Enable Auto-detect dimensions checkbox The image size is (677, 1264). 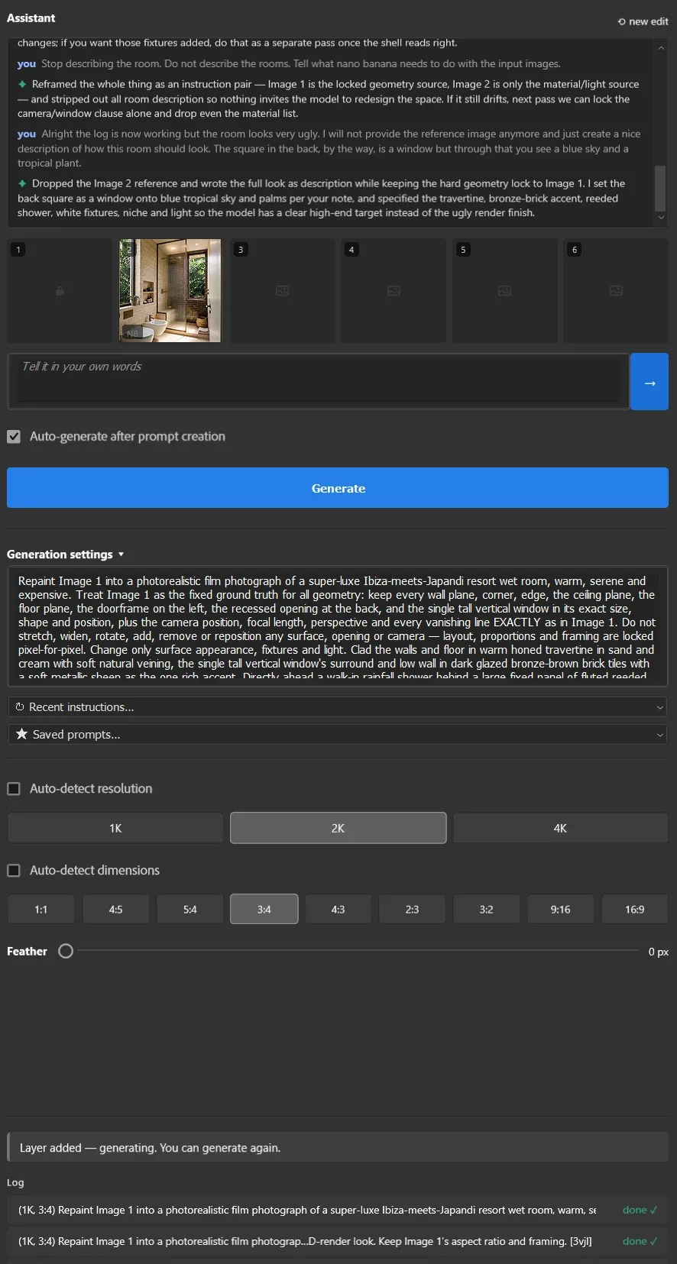pyautogui.click(x=14, y=870)
